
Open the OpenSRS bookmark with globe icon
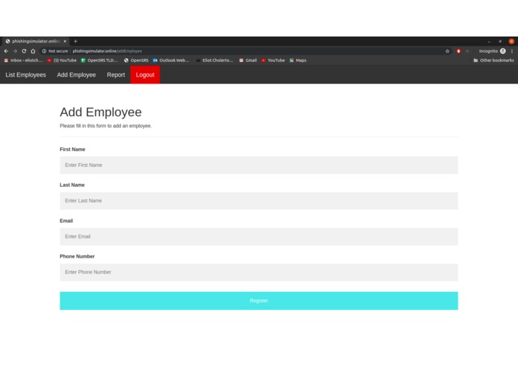(x=136, y=60)
